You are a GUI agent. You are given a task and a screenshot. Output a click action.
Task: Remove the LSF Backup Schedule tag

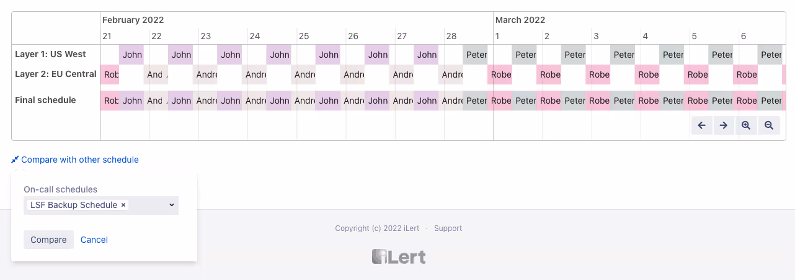coord(123,205)
